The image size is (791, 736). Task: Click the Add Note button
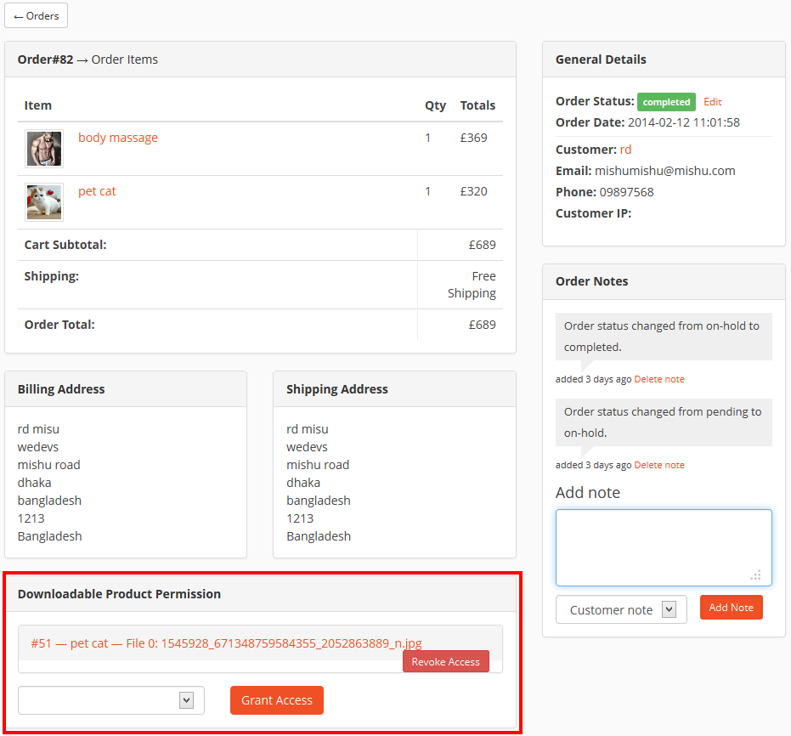coord(731,608)
